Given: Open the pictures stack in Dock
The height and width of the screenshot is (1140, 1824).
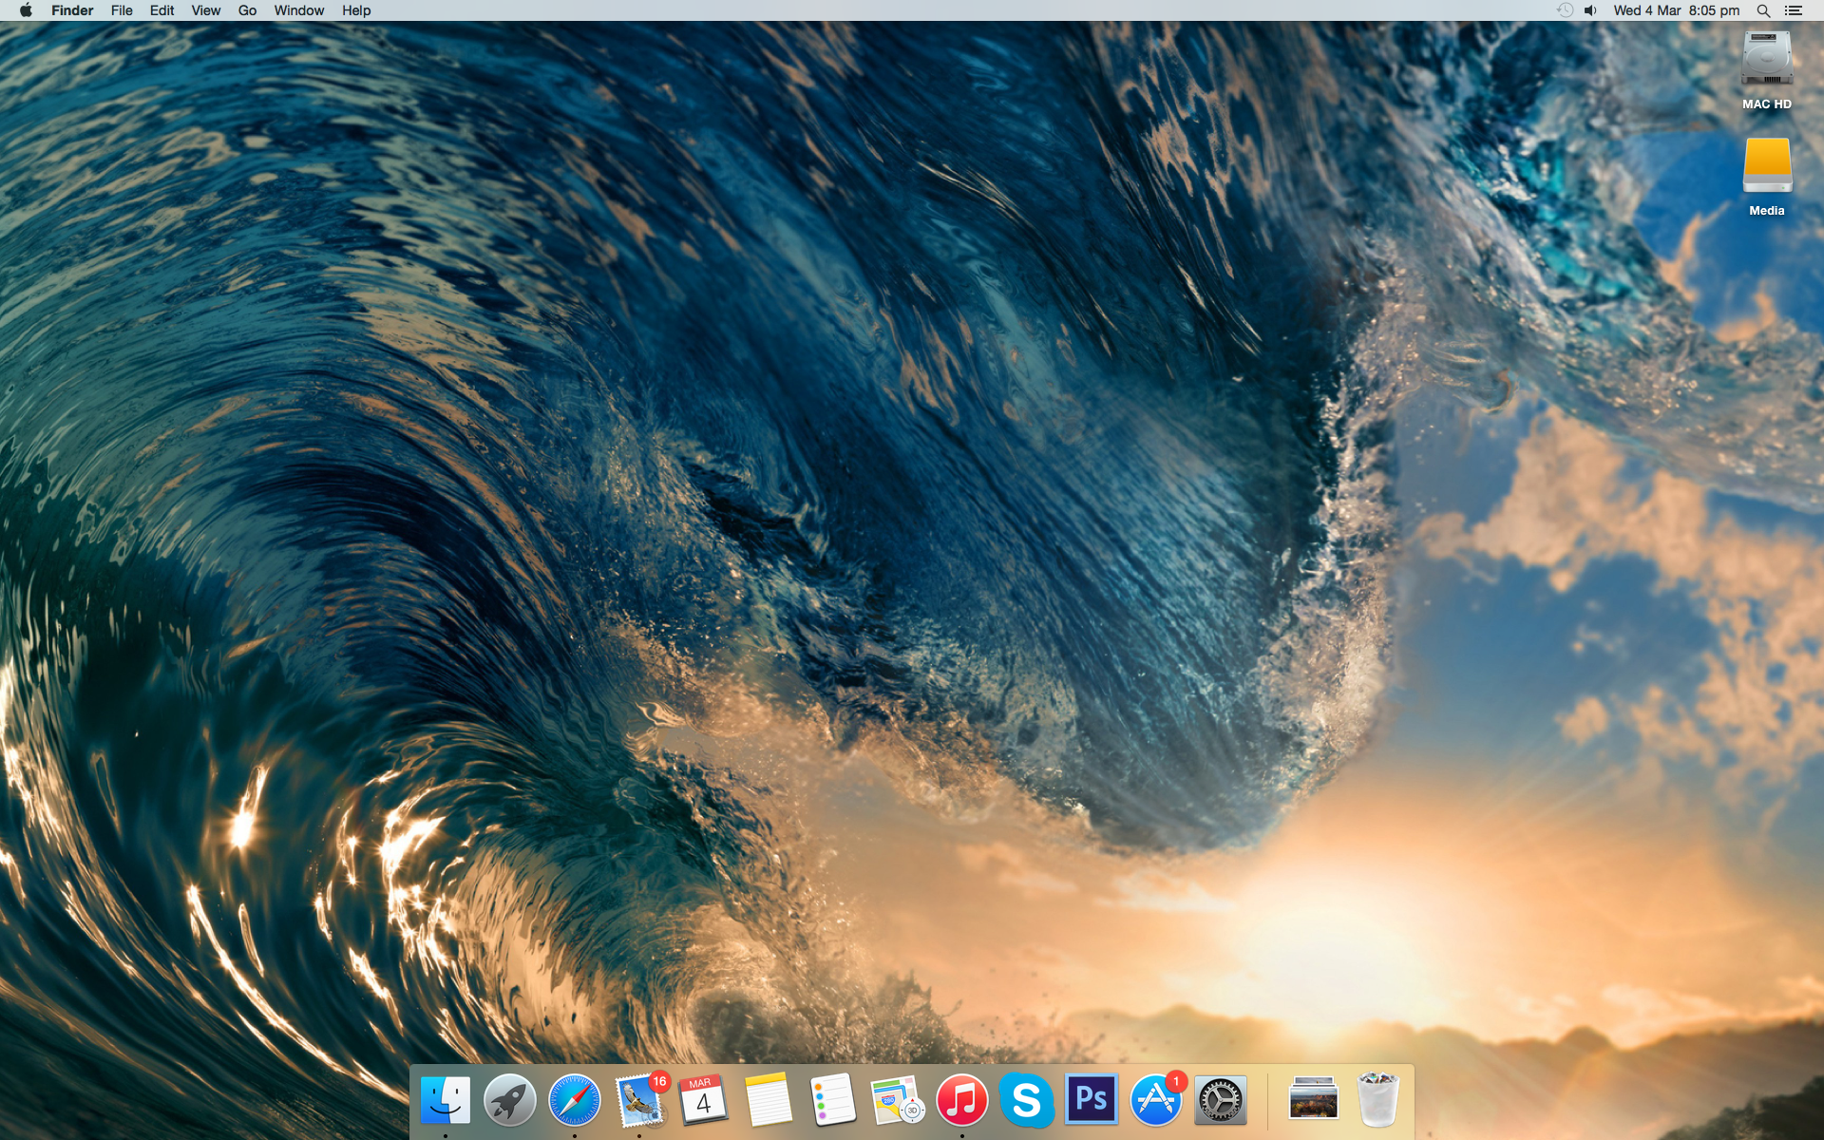Looking at the screenshot, I should [x=1314, y=1100].
